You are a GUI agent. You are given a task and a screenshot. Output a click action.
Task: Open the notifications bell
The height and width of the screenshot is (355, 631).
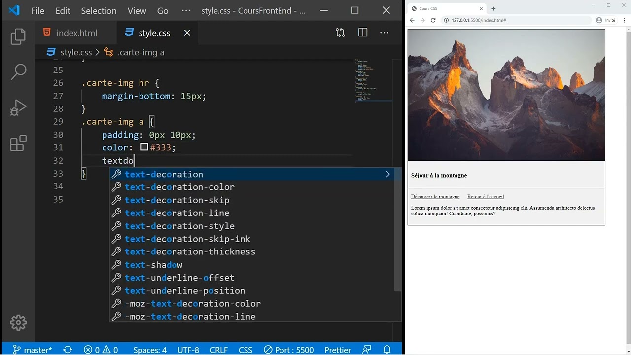(x=387, y=350)
